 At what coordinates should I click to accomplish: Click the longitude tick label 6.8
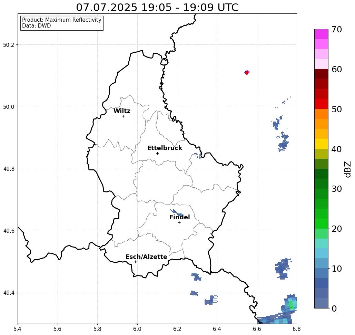(297, 329)
